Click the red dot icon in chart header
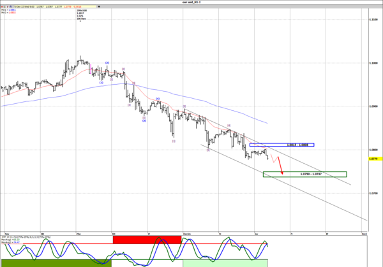The image size is (383, 267). click(x=2, y=6)
